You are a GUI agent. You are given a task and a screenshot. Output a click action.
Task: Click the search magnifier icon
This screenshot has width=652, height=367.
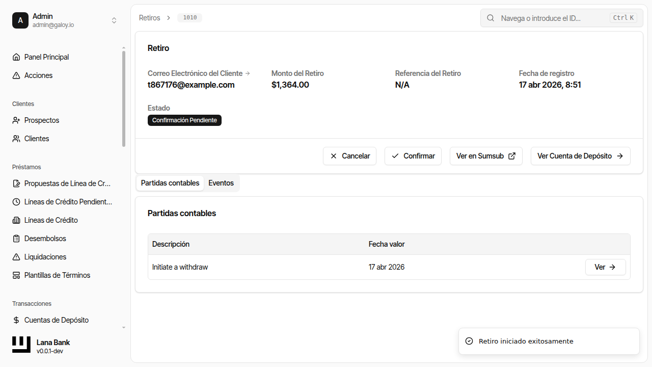tap(491, 18)
